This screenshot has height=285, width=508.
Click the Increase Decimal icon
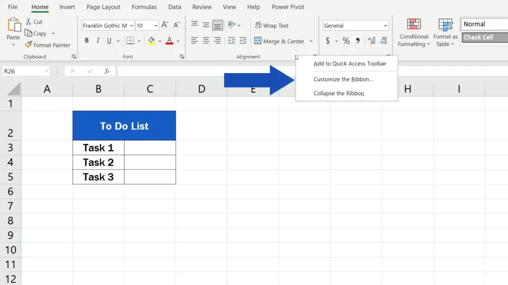[x=371, y=41]
